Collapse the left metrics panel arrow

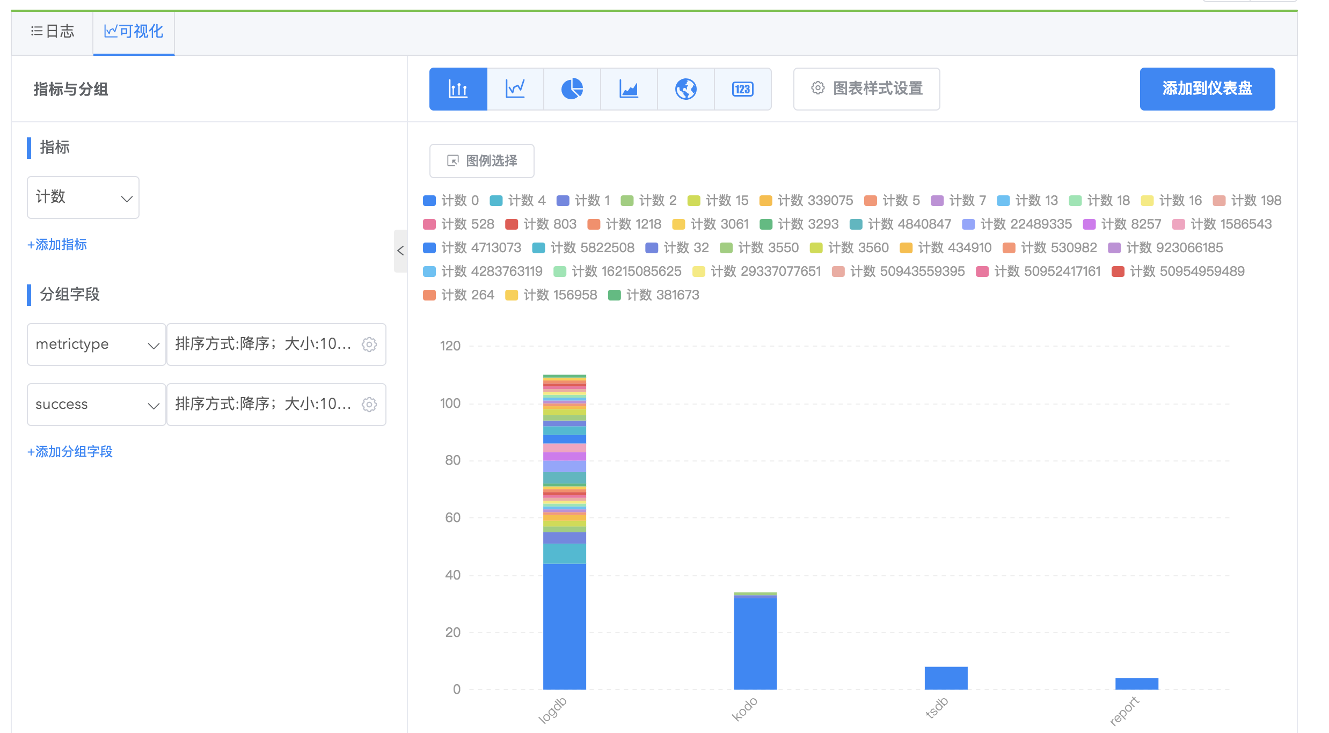coord(400,251)
